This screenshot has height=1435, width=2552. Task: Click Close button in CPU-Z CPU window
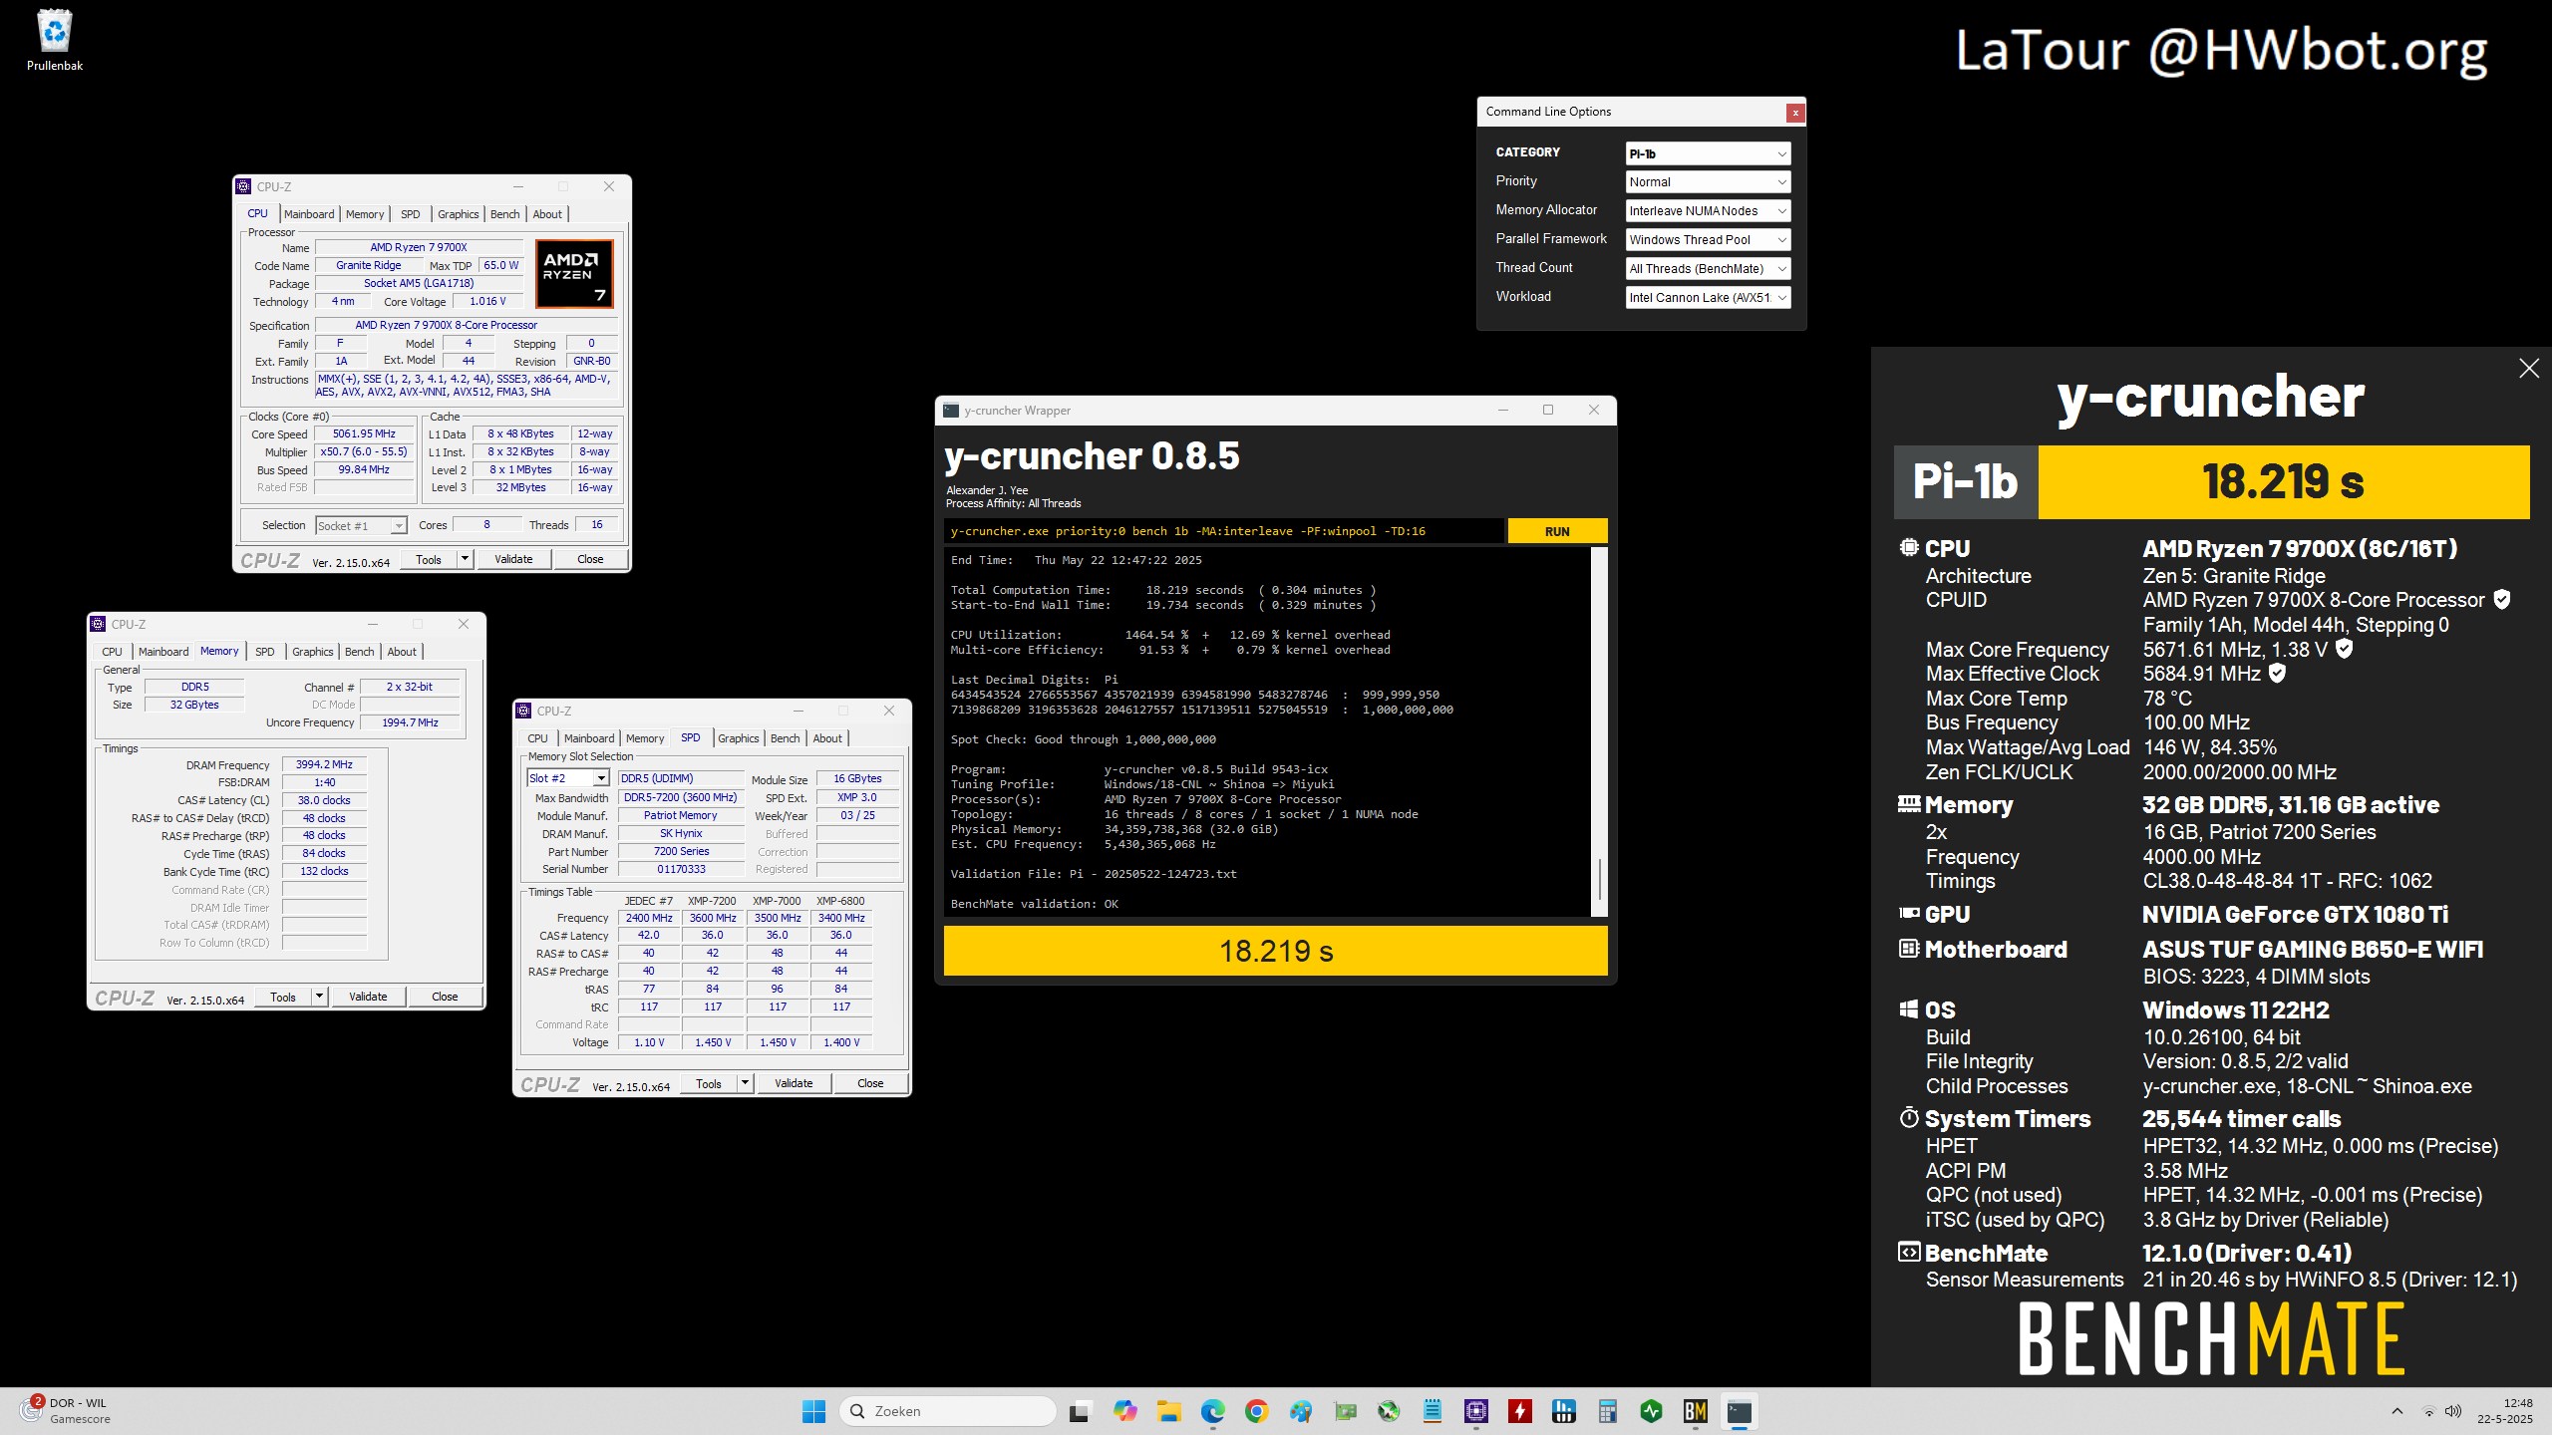(590, 559)
